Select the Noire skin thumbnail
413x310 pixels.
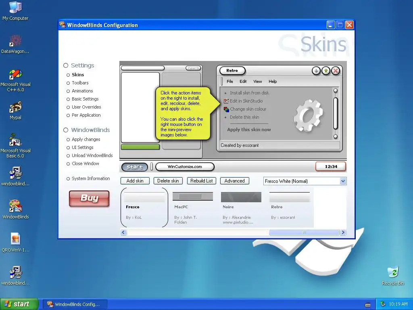point(241,207)
